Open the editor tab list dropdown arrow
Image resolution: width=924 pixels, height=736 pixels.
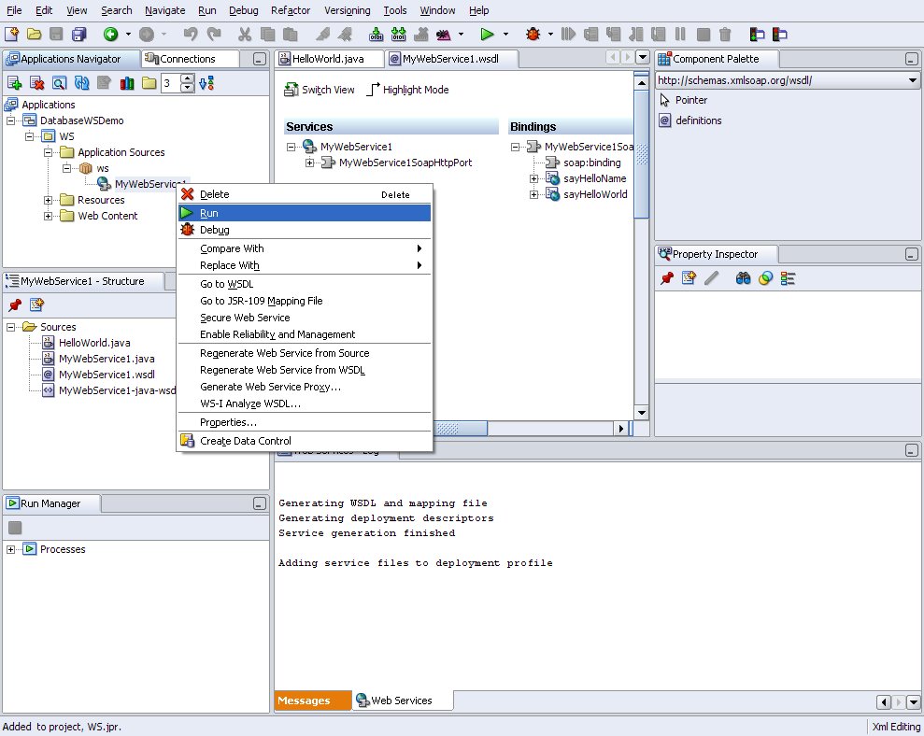coord(643,57)
